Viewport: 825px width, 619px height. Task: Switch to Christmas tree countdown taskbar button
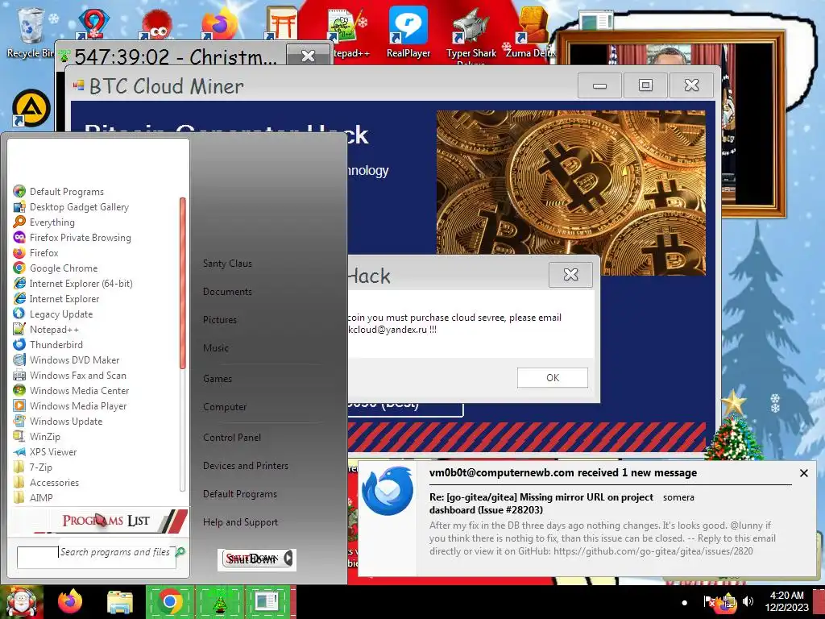[219, 601]
